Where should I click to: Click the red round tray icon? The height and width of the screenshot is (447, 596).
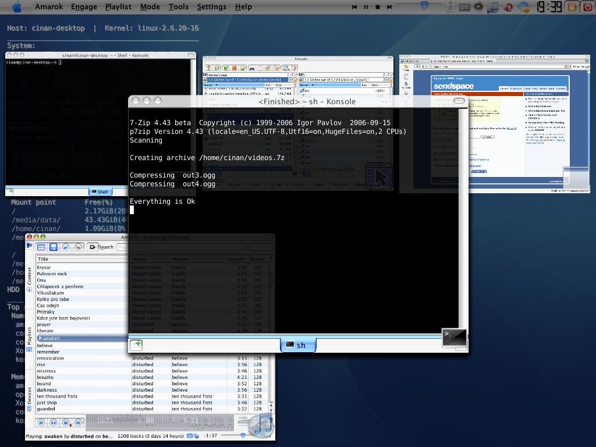[508, 7]
